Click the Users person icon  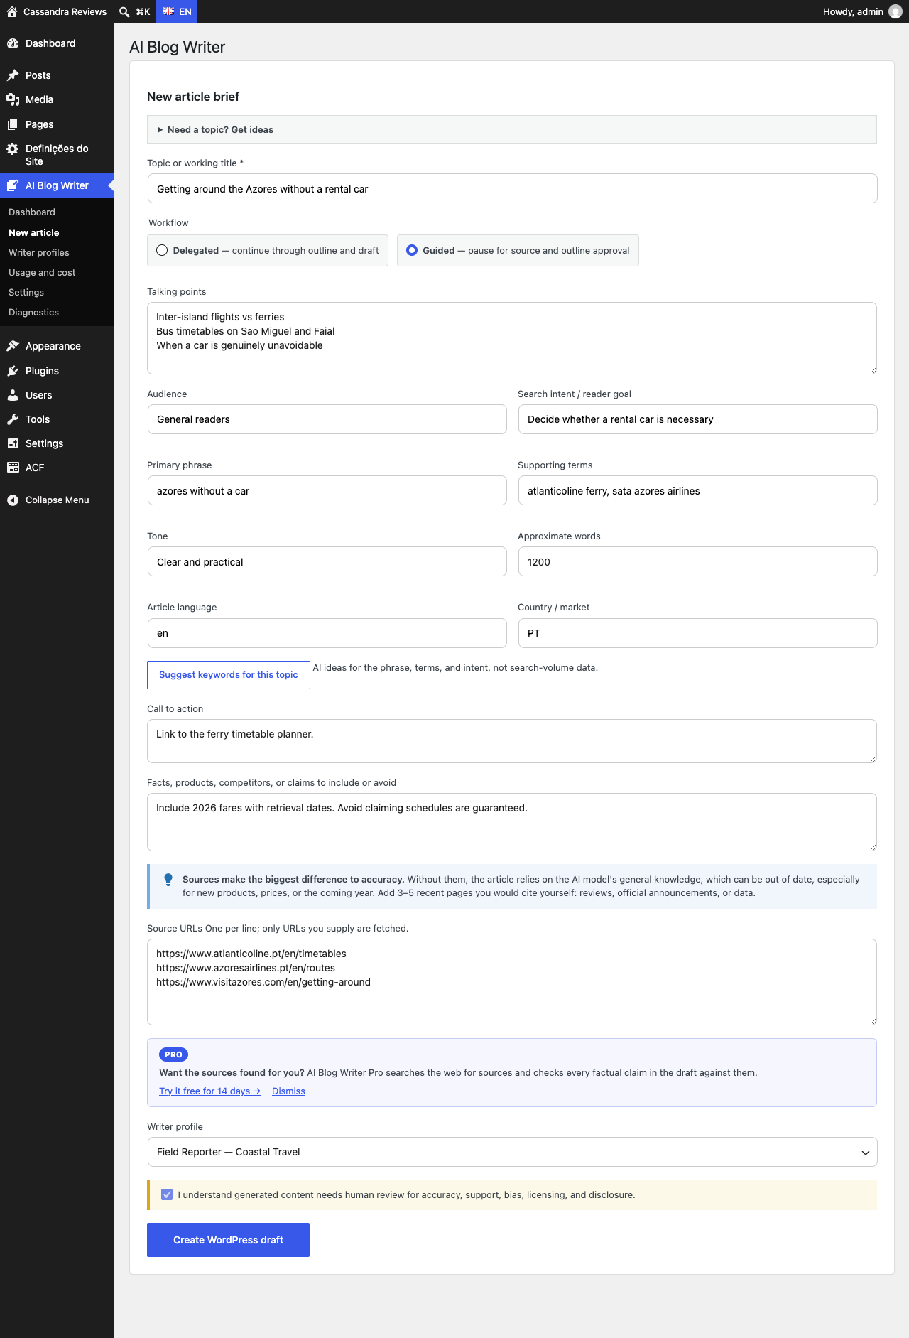13,395
